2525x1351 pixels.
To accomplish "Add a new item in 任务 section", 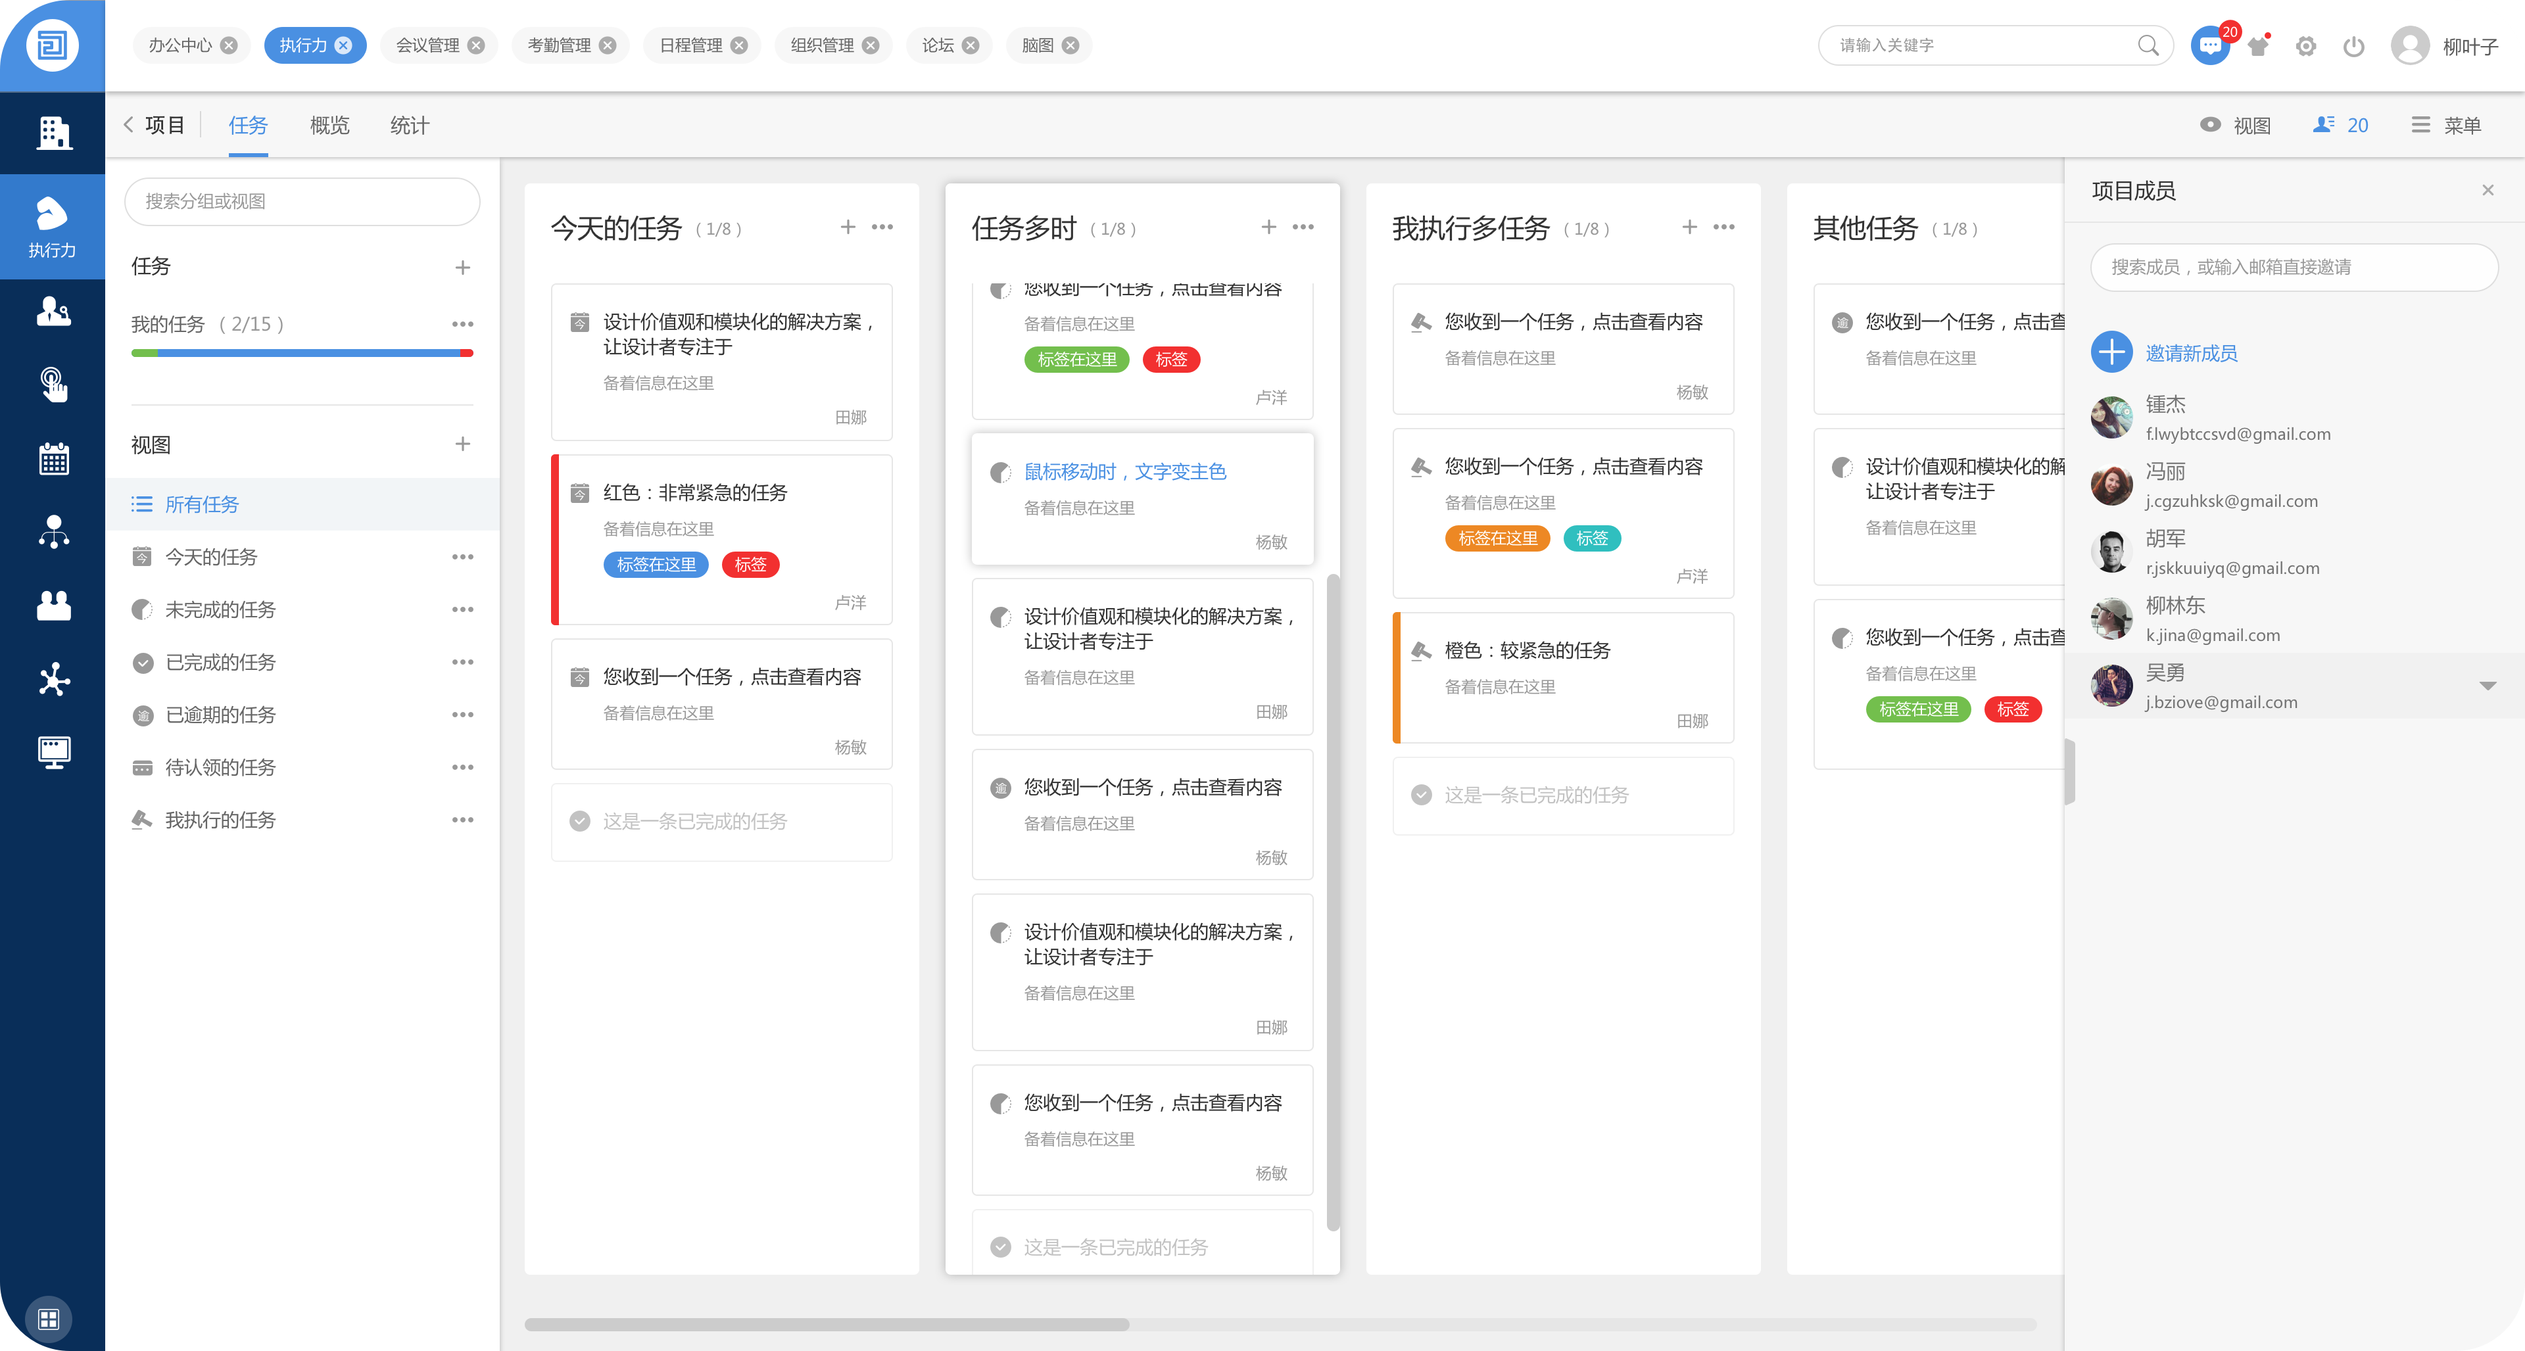I will click(x=463, y=268).
